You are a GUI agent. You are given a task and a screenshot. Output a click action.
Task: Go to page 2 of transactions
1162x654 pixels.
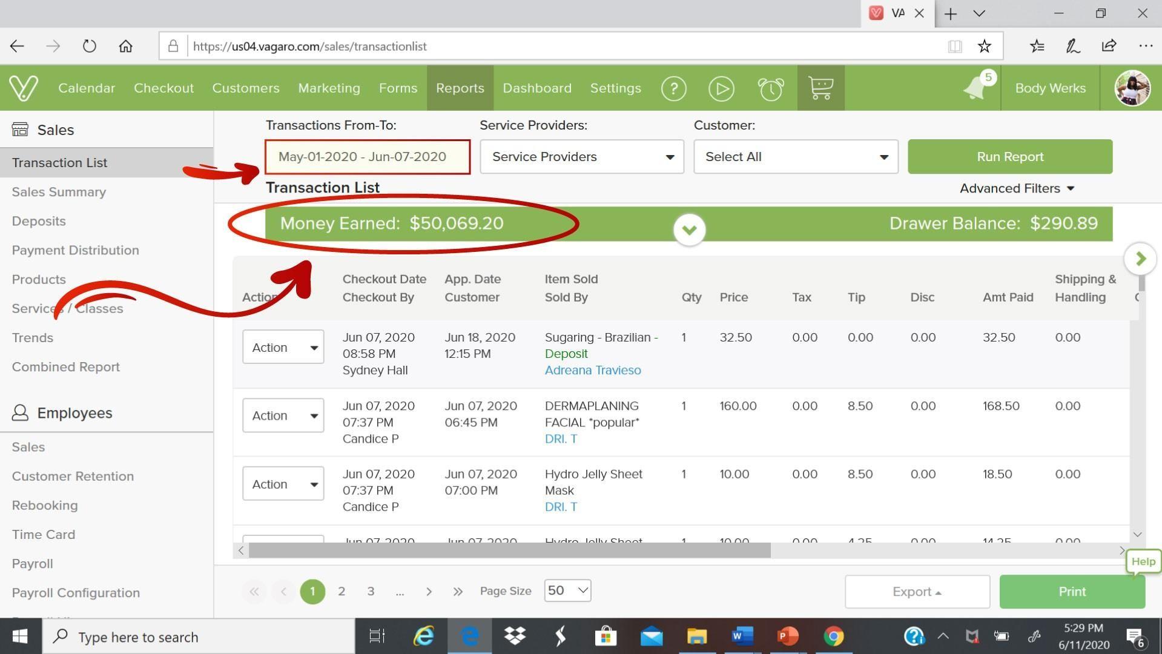point(342,591)
